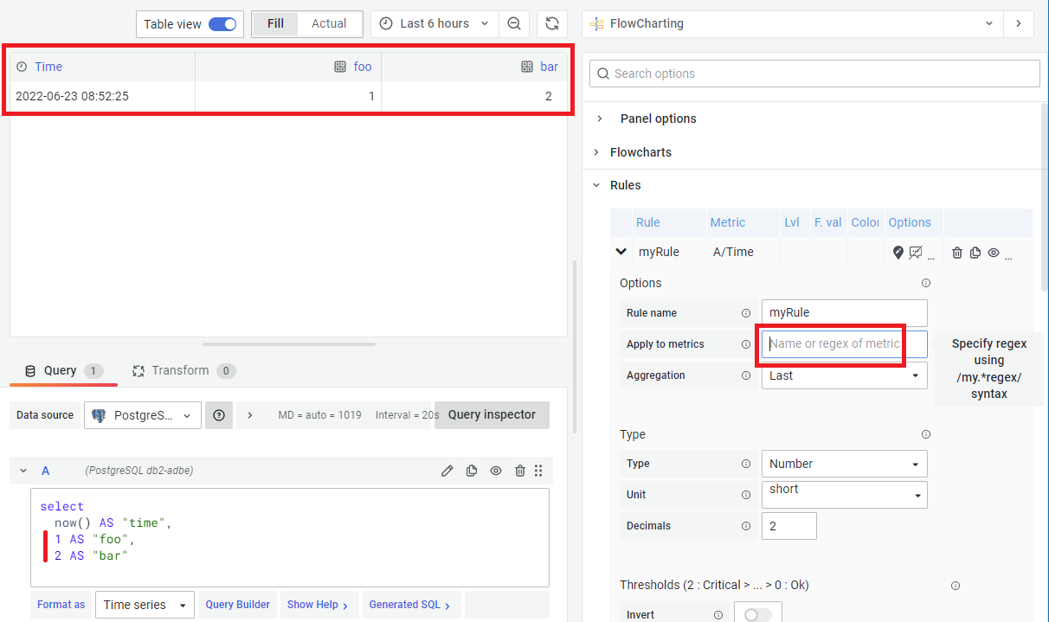Click the drag handle icon of query A

tap(538, 471)
